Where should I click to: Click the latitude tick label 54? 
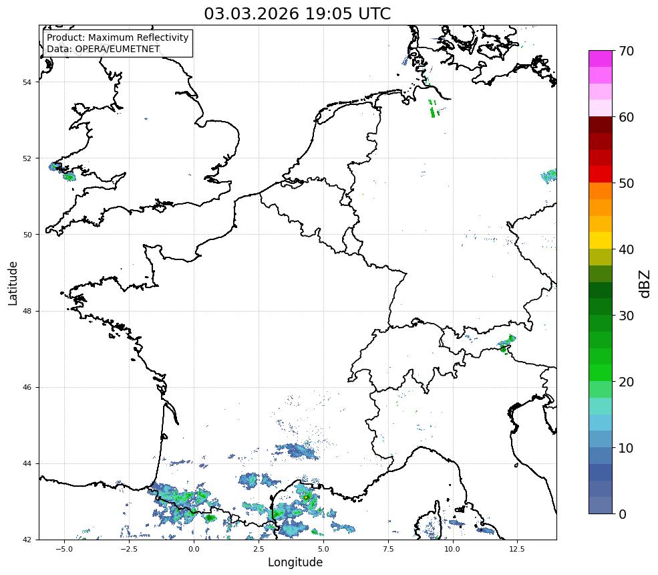pyautogui.click(x=27, y=82)
